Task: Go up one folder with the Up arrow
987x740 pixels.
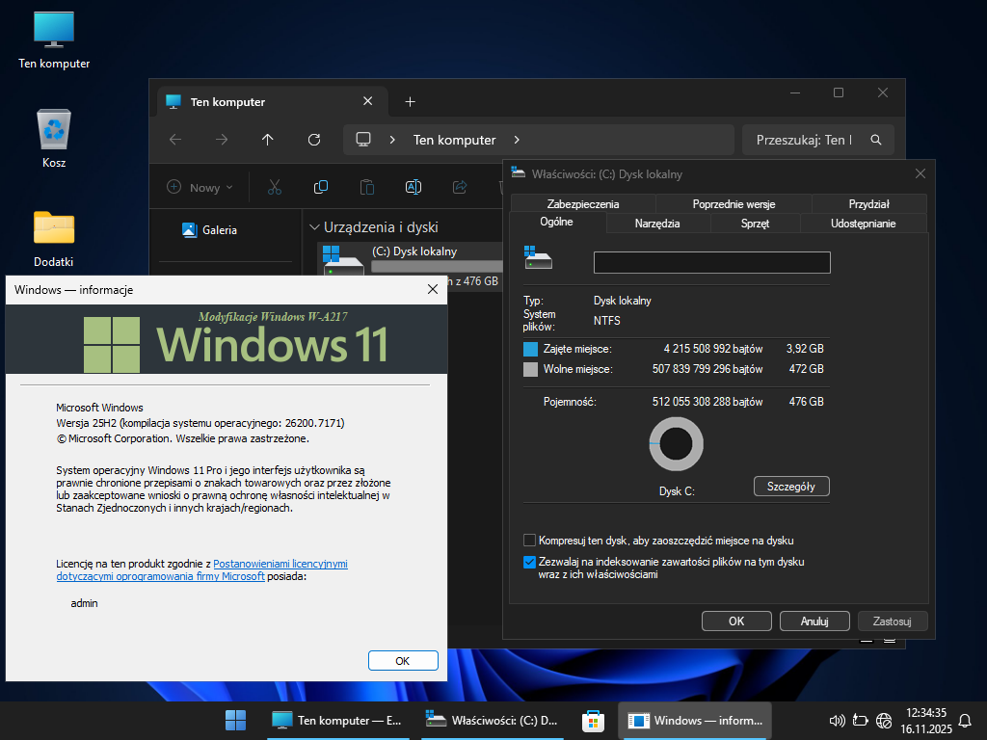Action: [x=268, y=140]
